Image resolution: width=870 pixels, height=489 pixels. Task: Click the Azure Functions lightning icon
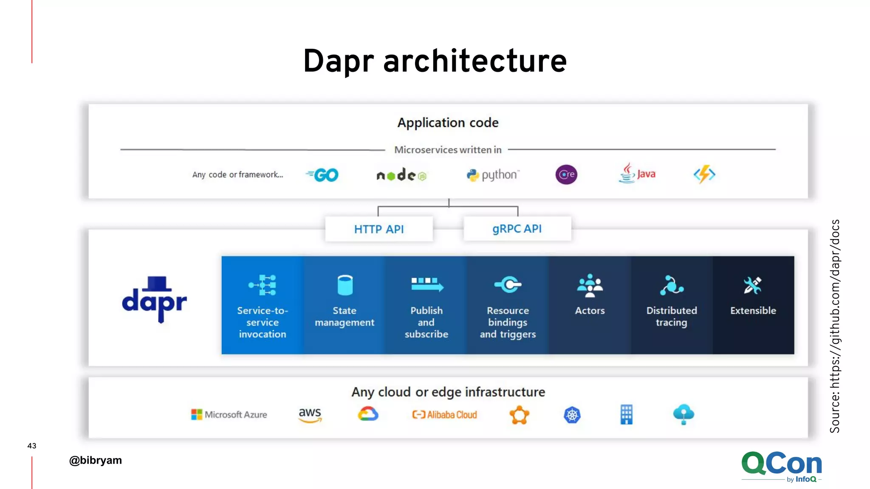click(x=704, y=174)
